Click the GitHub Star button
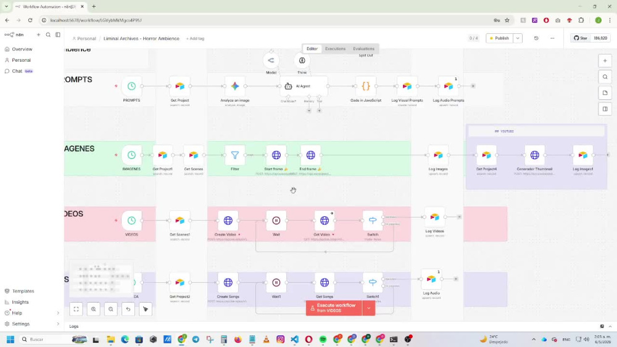 coord(581,38)
